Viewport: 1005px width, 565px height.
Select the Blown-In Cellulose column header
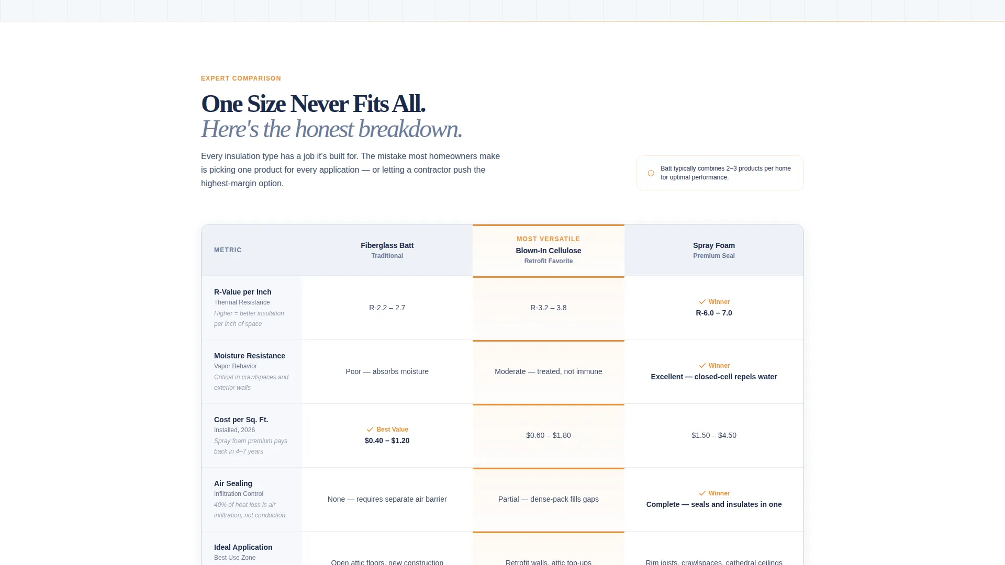[549, 251]
